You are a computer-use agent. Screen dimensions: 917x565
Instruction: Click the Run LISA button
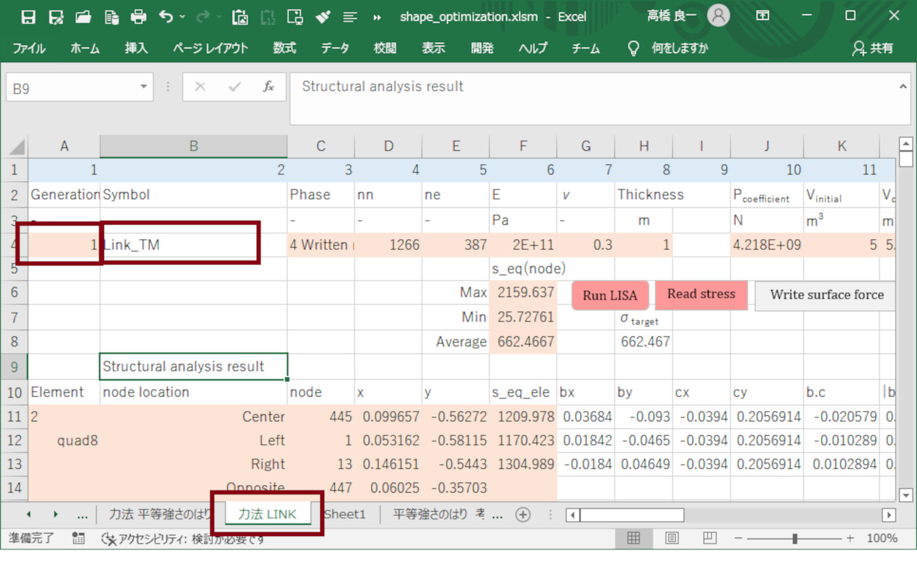[x=610, y=295]
